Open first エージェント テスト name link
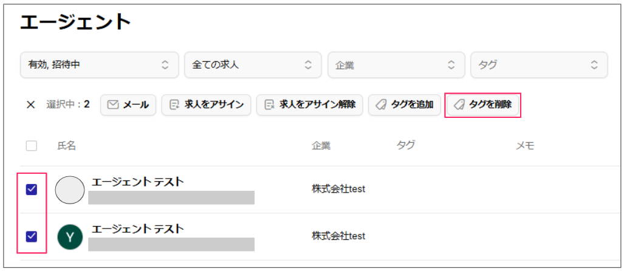The image size is (624, 271). click(x=138, y=182)
